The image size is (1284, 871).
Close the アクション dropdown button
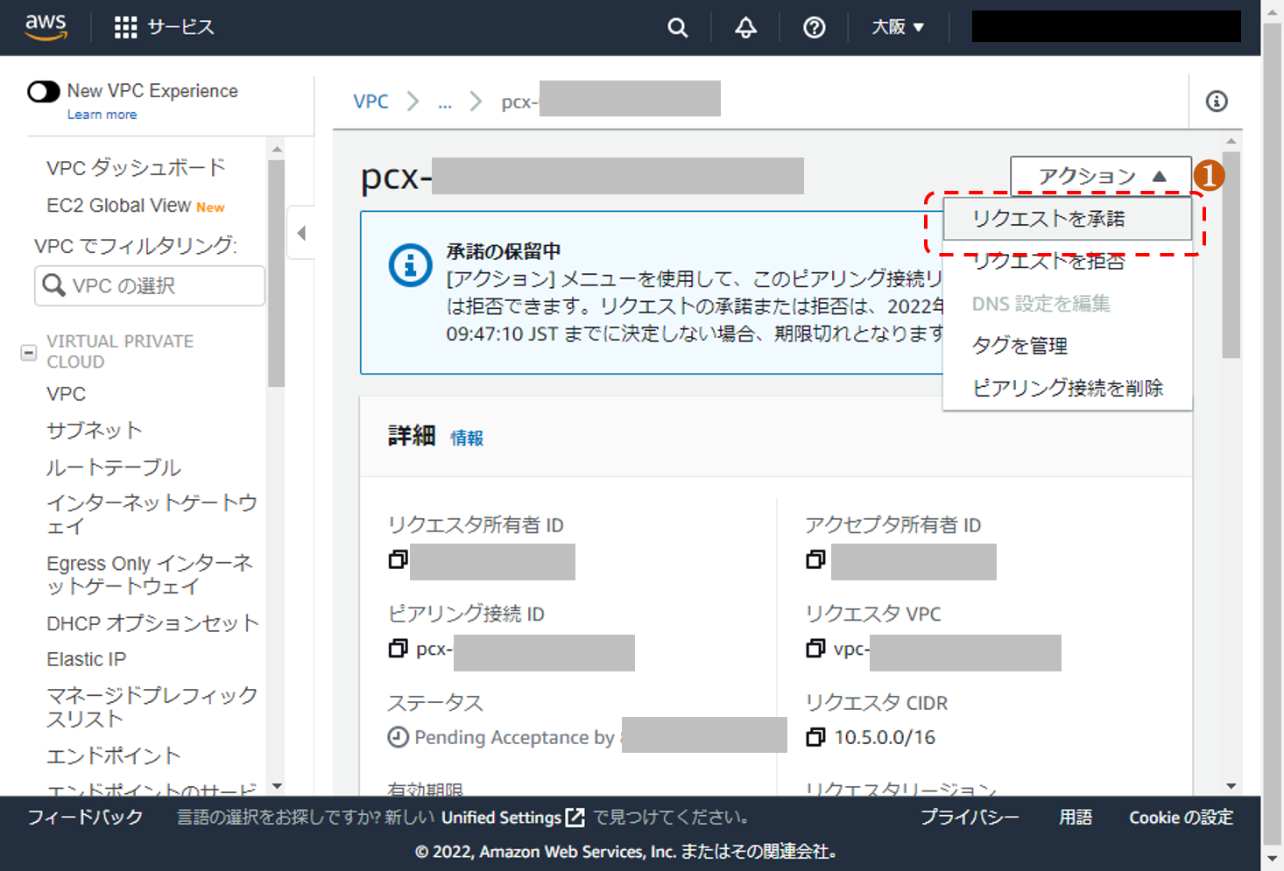(1100, 176)
